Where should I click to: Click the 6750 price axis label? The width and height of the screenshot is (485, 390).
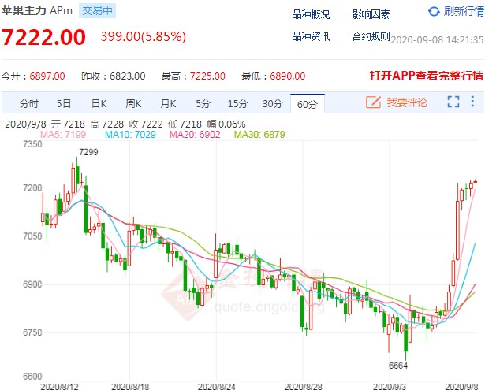[x=32, y=332]
